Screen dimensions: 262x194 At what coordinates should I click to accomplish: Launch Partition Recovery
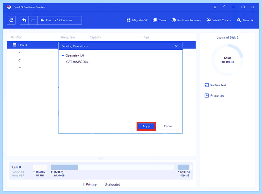pos(186,20)
